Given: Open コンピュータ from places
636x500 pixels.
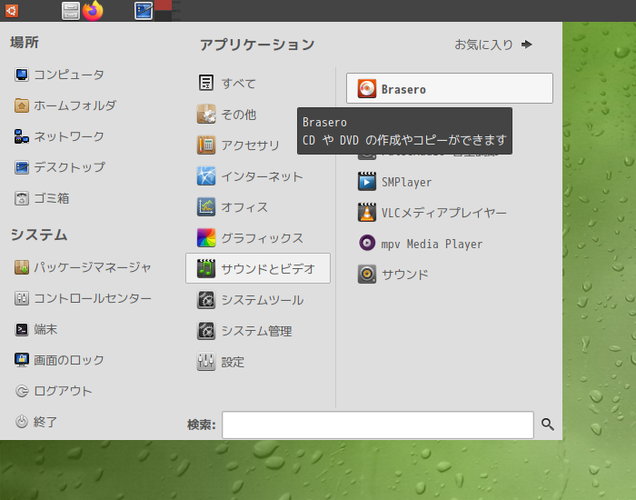Looking at the screenshot, I should pos(60,75).
